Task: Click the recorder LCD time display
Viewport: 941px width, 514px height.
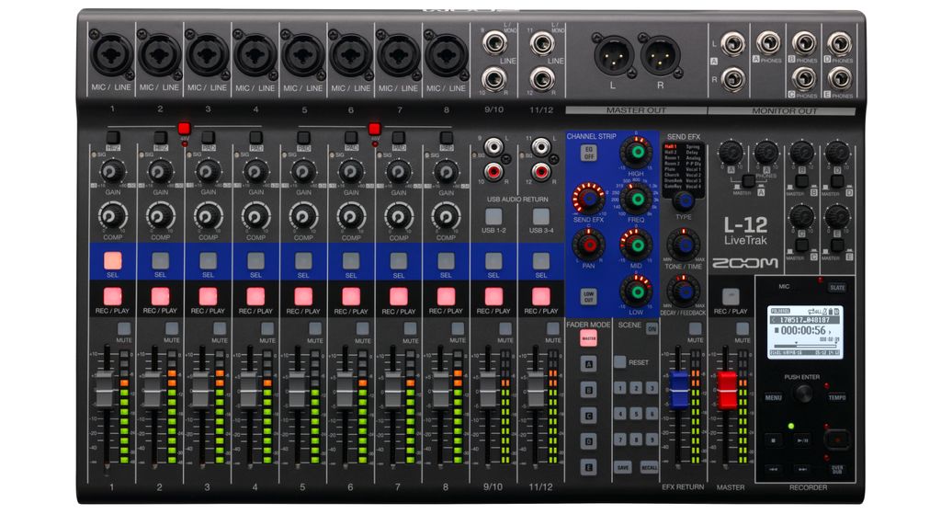Action: 804,331
